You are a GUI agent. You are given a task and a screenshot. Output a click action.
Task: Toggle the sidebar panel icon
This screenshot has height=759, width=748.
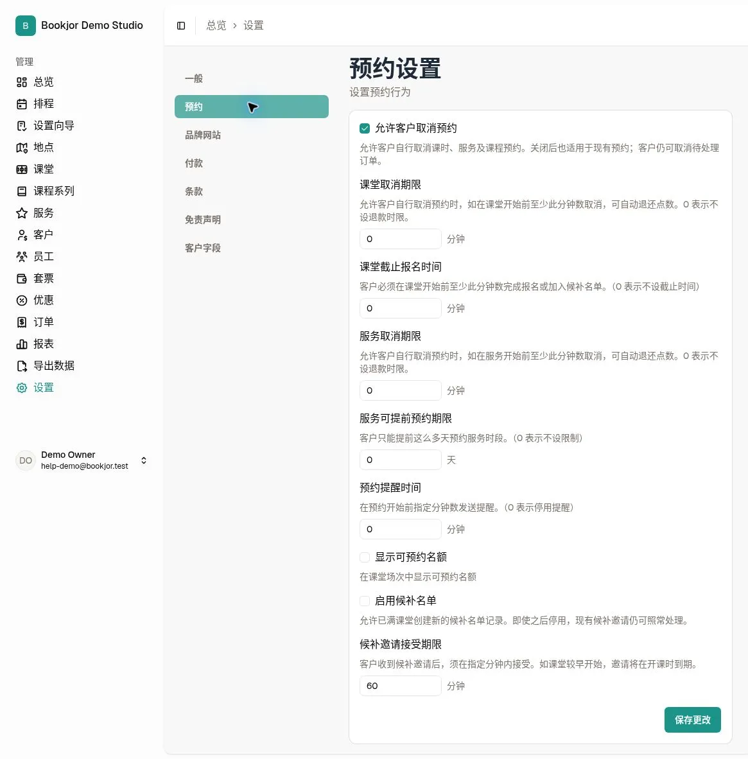click(181, 26)
